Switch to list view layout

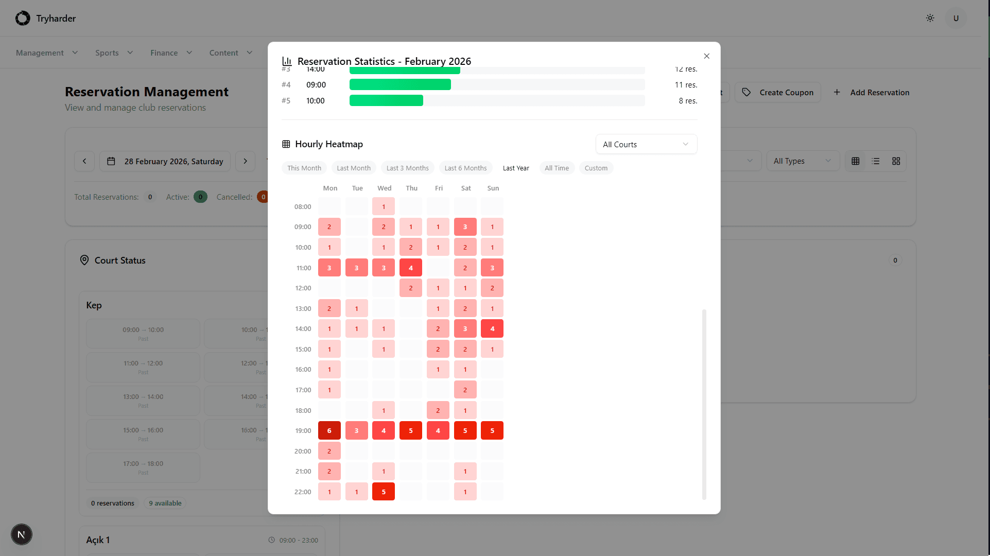pos(876,161)
